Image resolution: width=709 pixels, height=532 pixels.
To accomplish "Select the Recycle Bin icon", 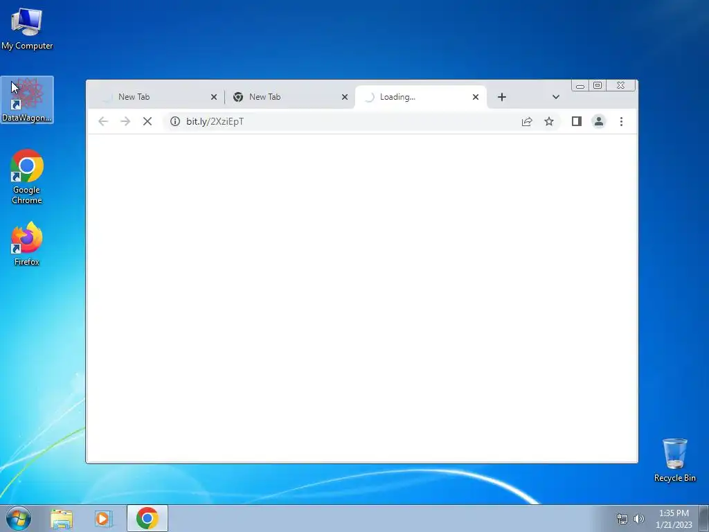I will tap(674, 460).
